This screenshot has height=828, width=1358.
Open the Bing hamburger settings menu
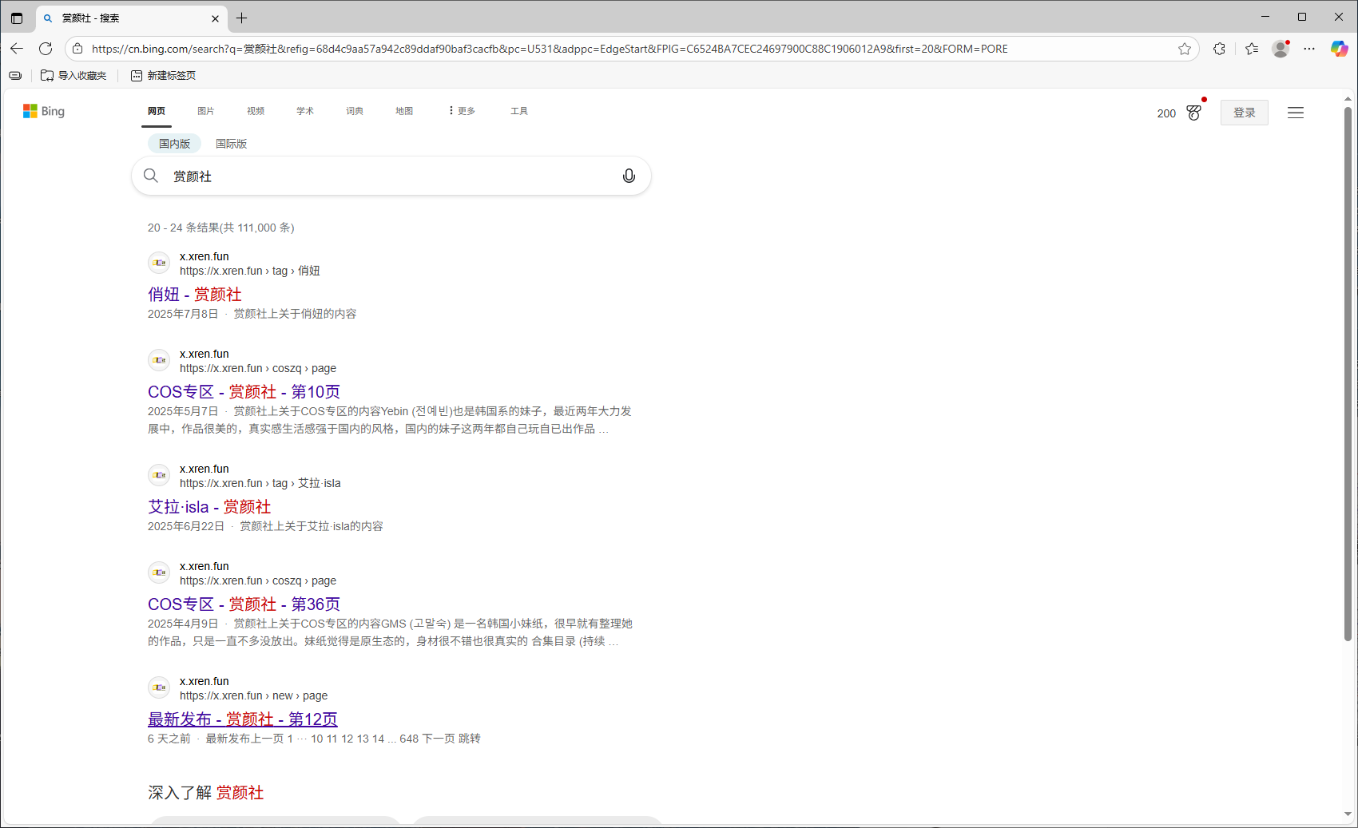(x=1295, y=113)
